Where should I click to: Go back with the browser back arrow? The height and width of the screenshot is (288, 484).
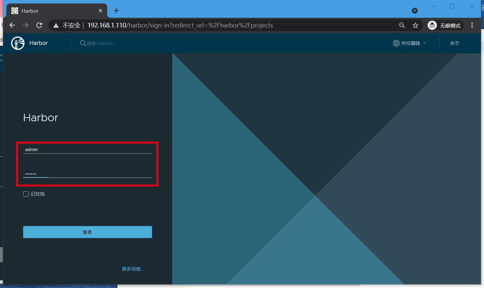click(x=12, y=25)
